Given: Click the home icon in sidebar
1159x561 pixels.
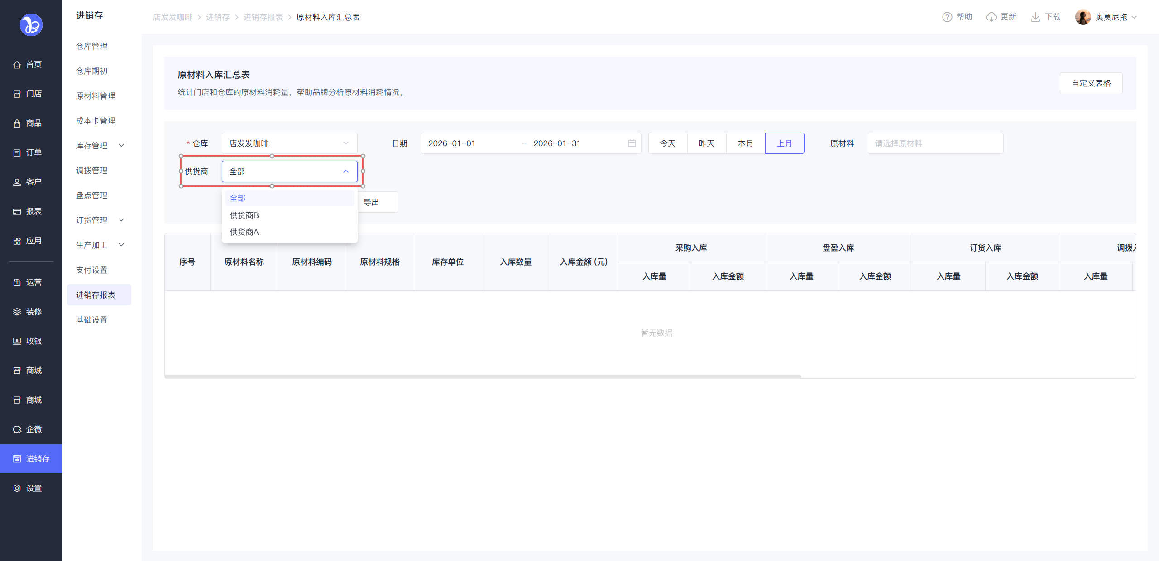Looking at the screenshot, I should (17, 64).
